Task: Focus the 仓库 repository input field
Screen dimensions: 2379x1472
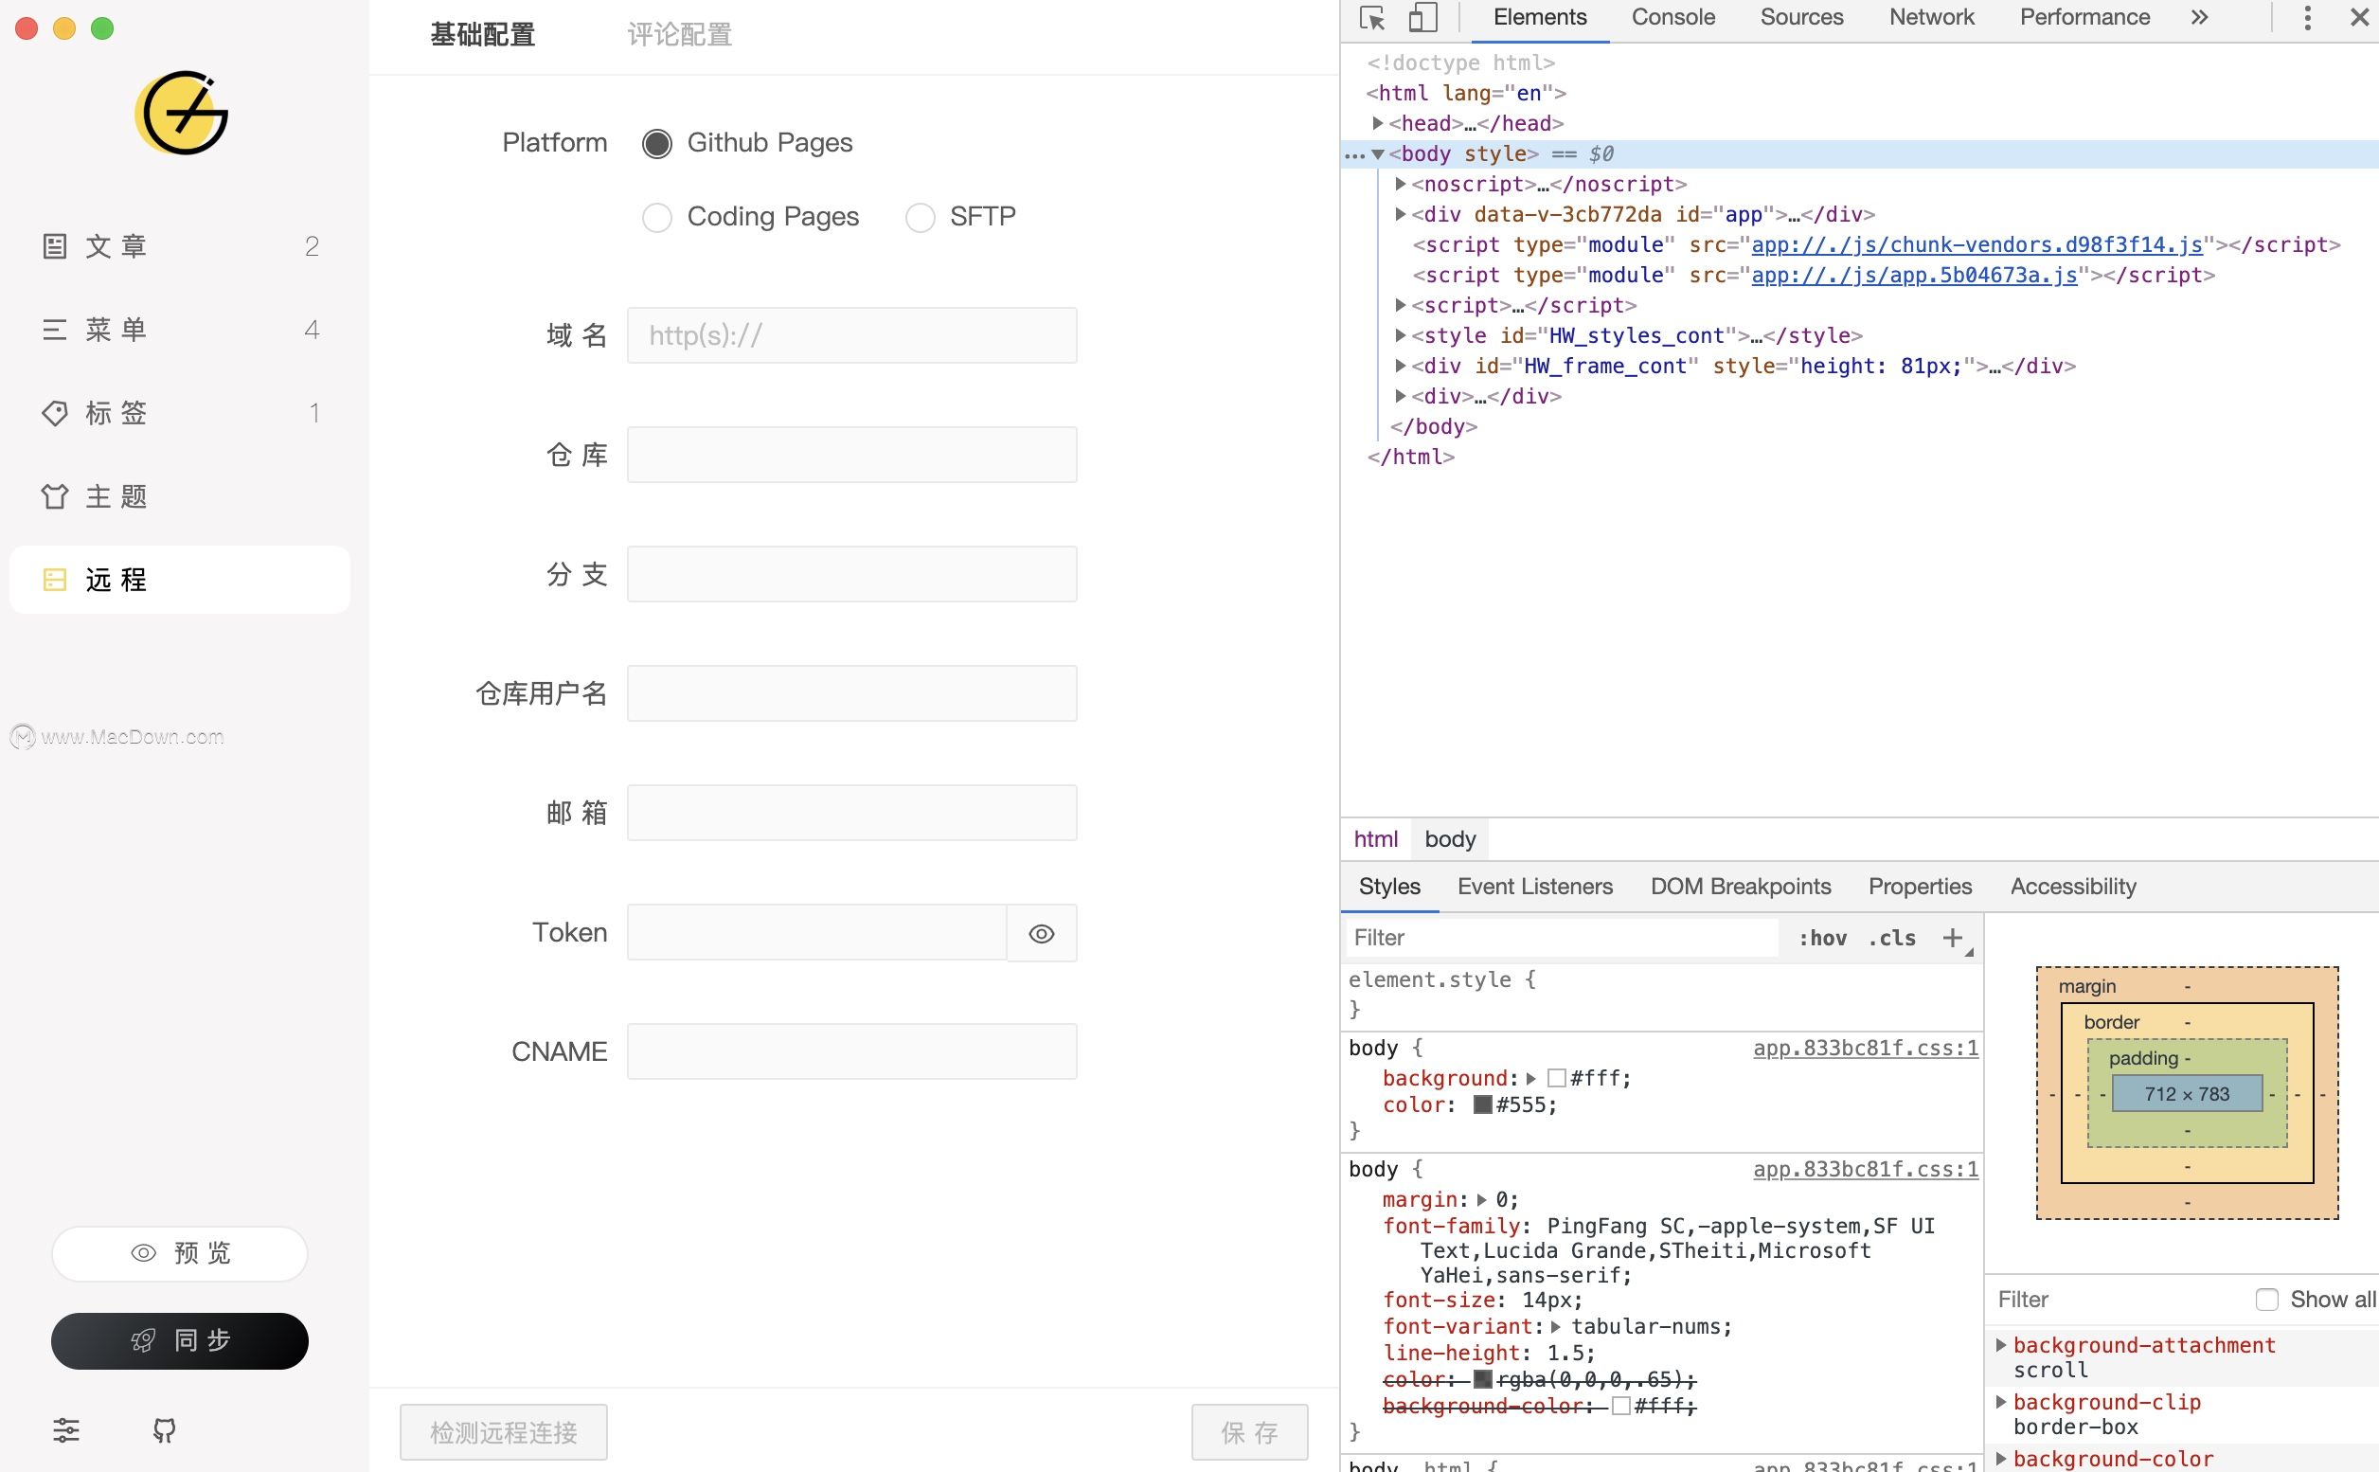Action: (x=851, y=455)
